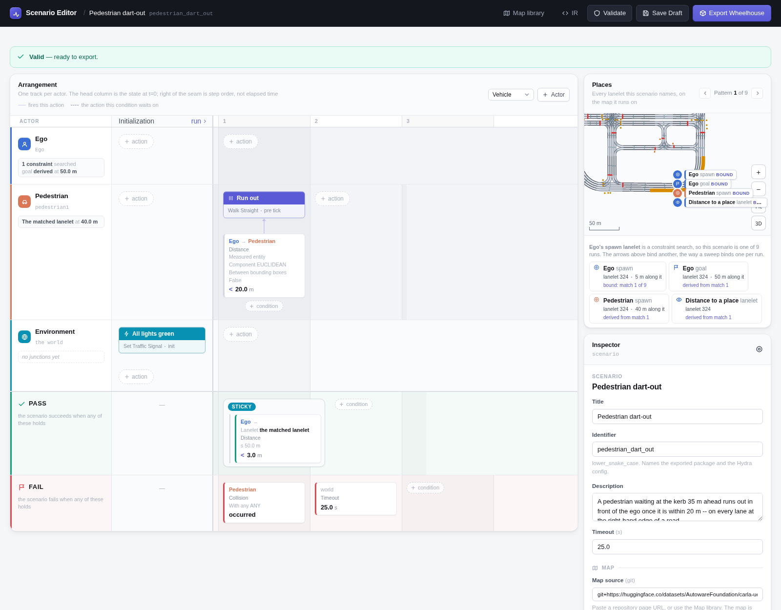
Task: Click the Ego actor avatar icon
Action: point(24,144)
